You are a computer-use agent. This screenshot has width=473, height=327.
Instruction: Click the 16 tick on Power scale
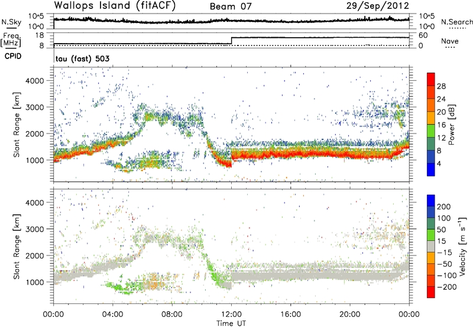click(x=441, y=125)
